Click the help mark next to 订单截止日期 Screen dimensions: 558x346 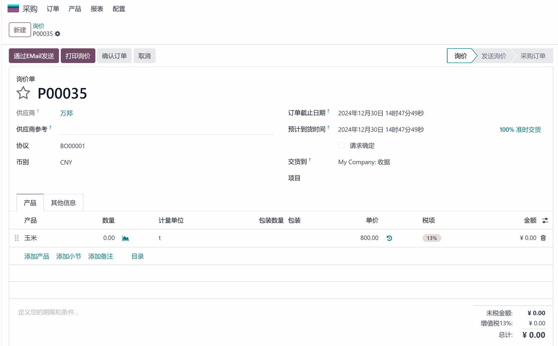tap(328, 111)
